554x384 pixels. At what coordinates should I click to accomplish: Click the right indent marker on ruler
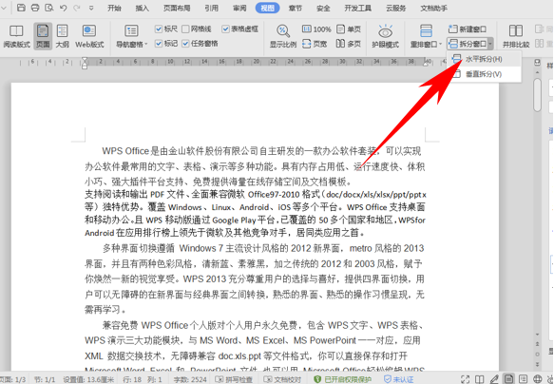426,64
